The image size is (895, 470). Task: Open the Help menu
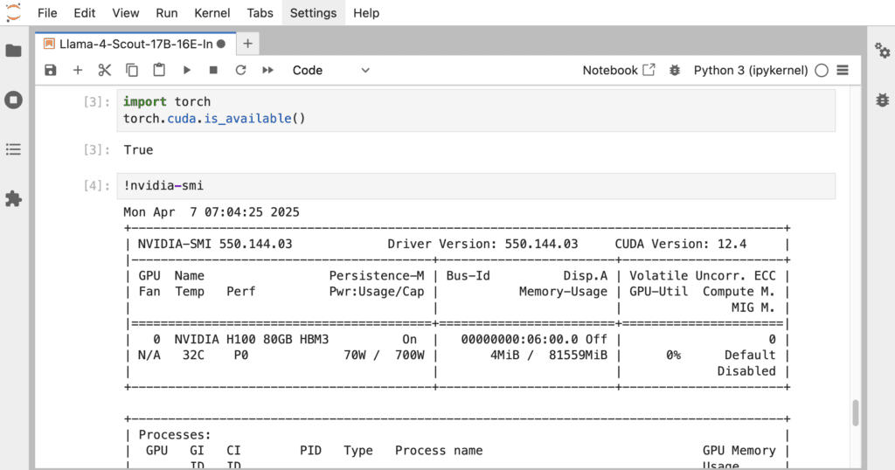pyautogui.click(x=366, y=12)
